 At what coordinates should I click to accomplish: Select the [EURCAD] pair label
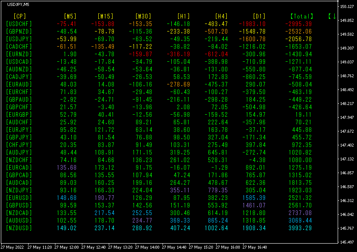(19, 168)
